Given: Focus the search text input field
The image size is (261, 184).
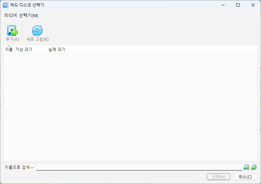Looking at the screenshot, I should 139,167.
